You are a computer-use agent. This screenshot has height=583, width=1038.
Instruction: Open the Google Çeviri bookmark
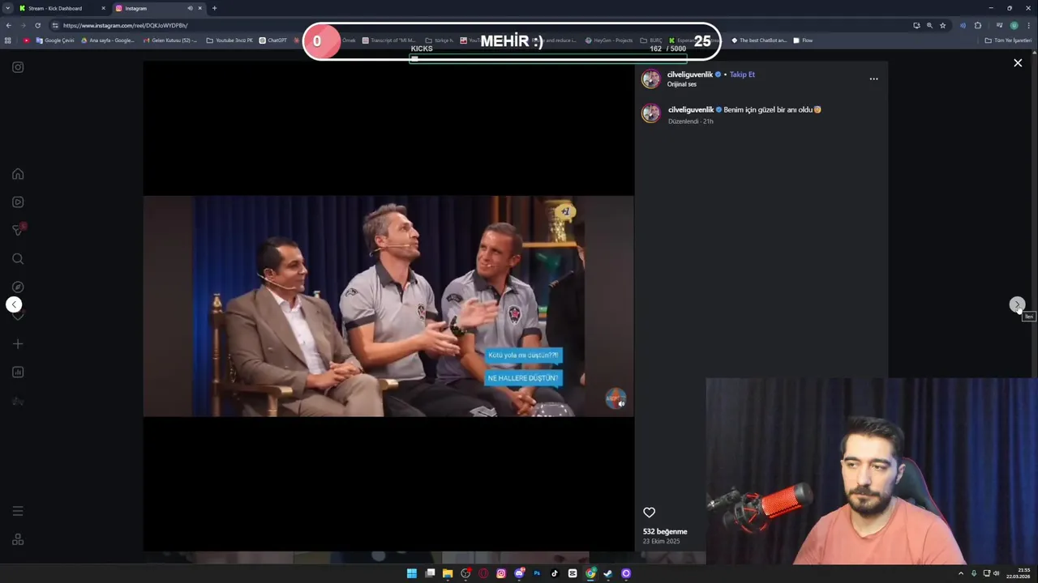point(55,40)
